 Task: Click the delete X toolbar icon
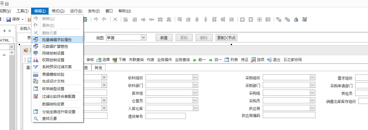[115, 19]
